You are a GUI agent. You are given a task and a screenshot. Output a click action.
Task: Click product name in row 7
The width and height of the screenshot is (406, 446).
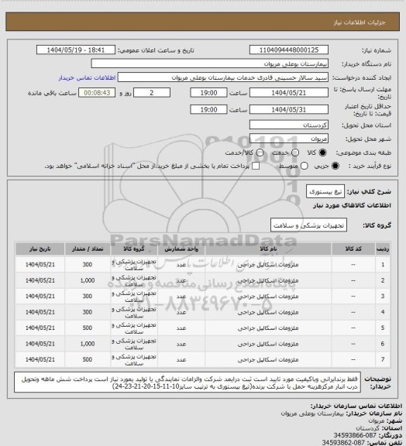pos(268,360)
